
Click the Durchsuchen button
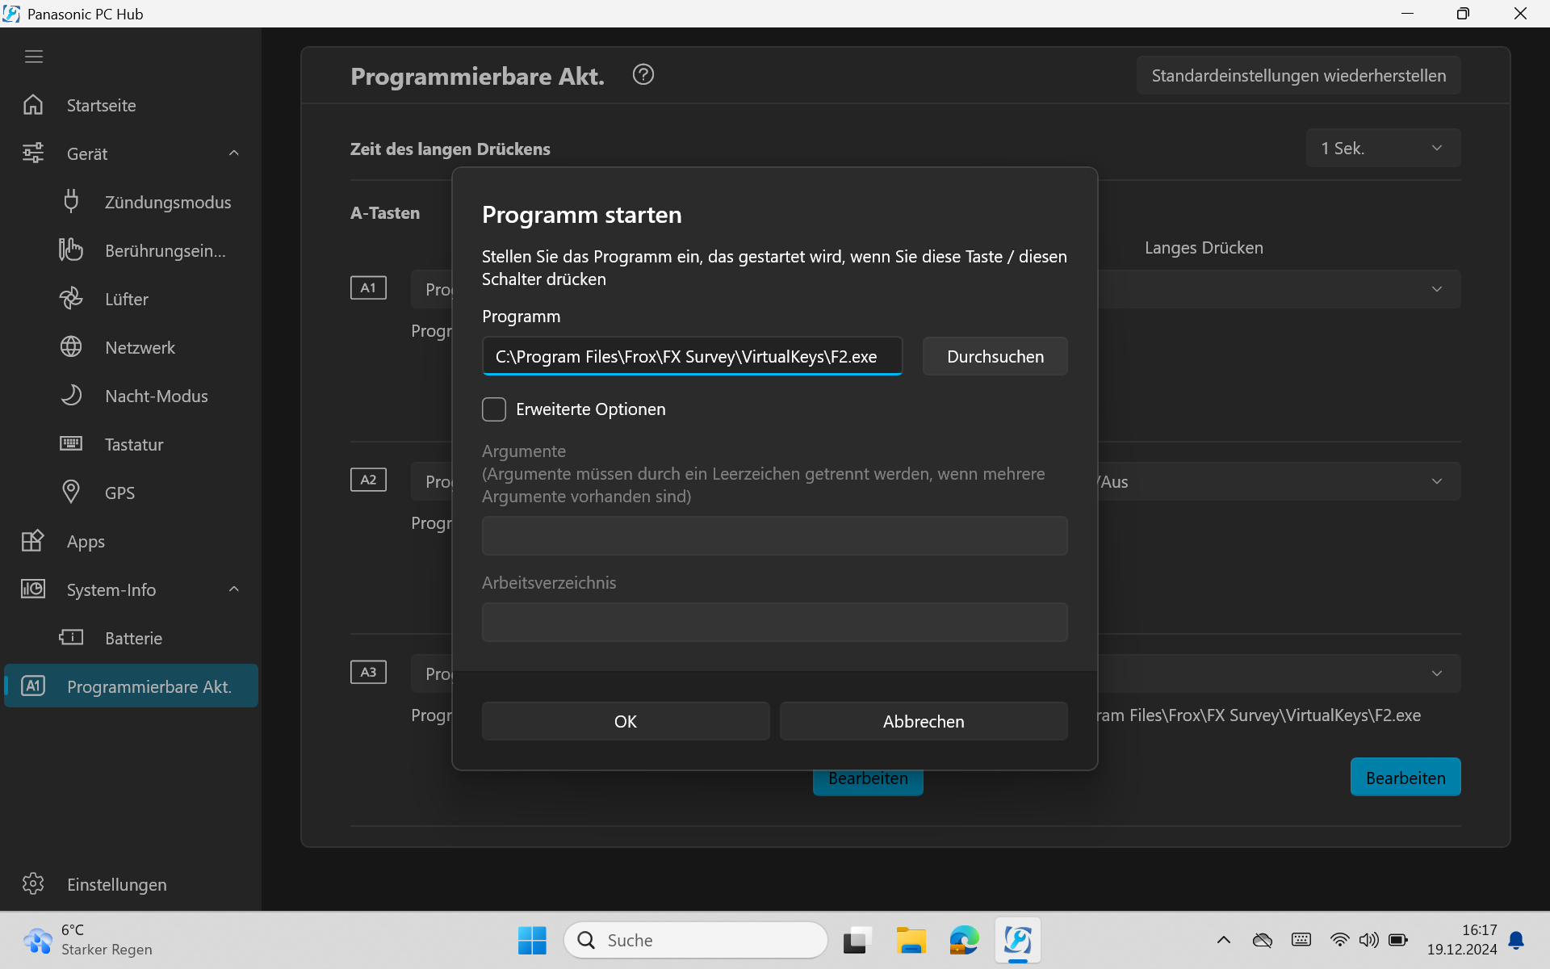click(995, 356)
